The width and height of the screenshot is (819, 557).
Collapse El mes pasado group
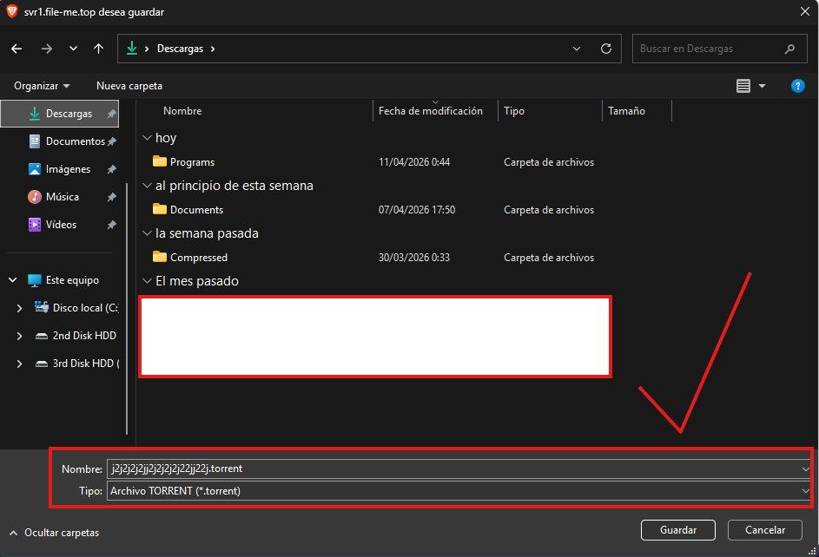point(148,281)
